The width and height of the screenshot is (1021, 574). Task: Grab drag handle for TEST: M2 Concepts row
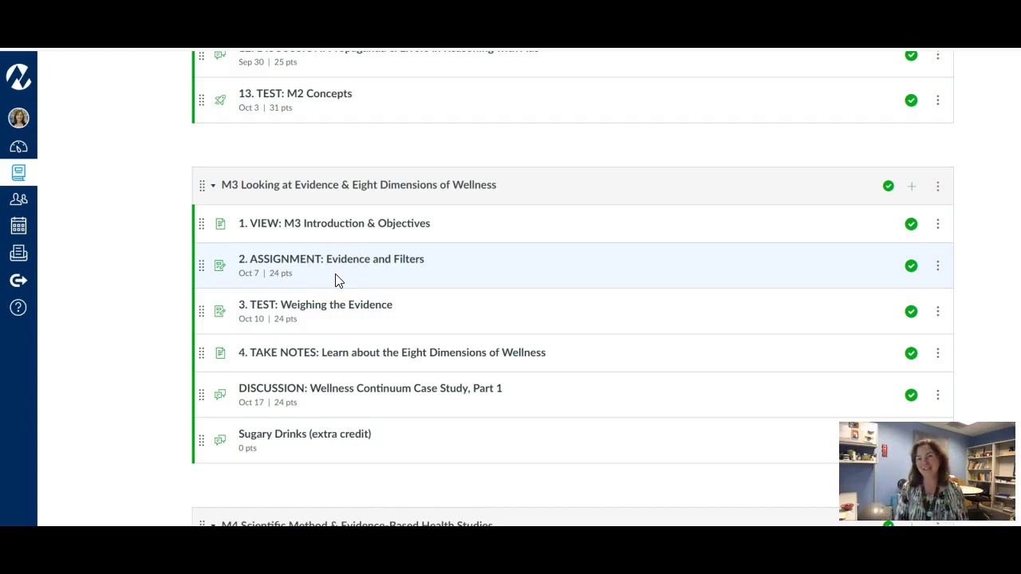201,100
